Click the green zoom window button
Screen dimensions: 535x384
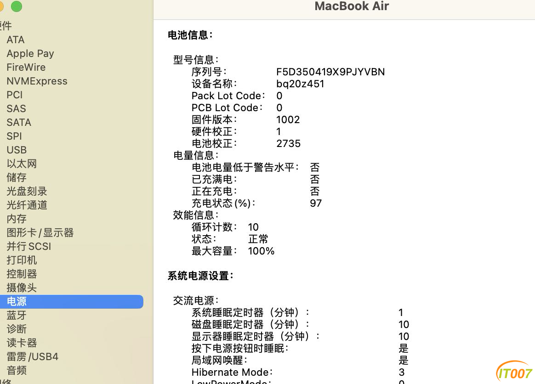click(17, 6)
